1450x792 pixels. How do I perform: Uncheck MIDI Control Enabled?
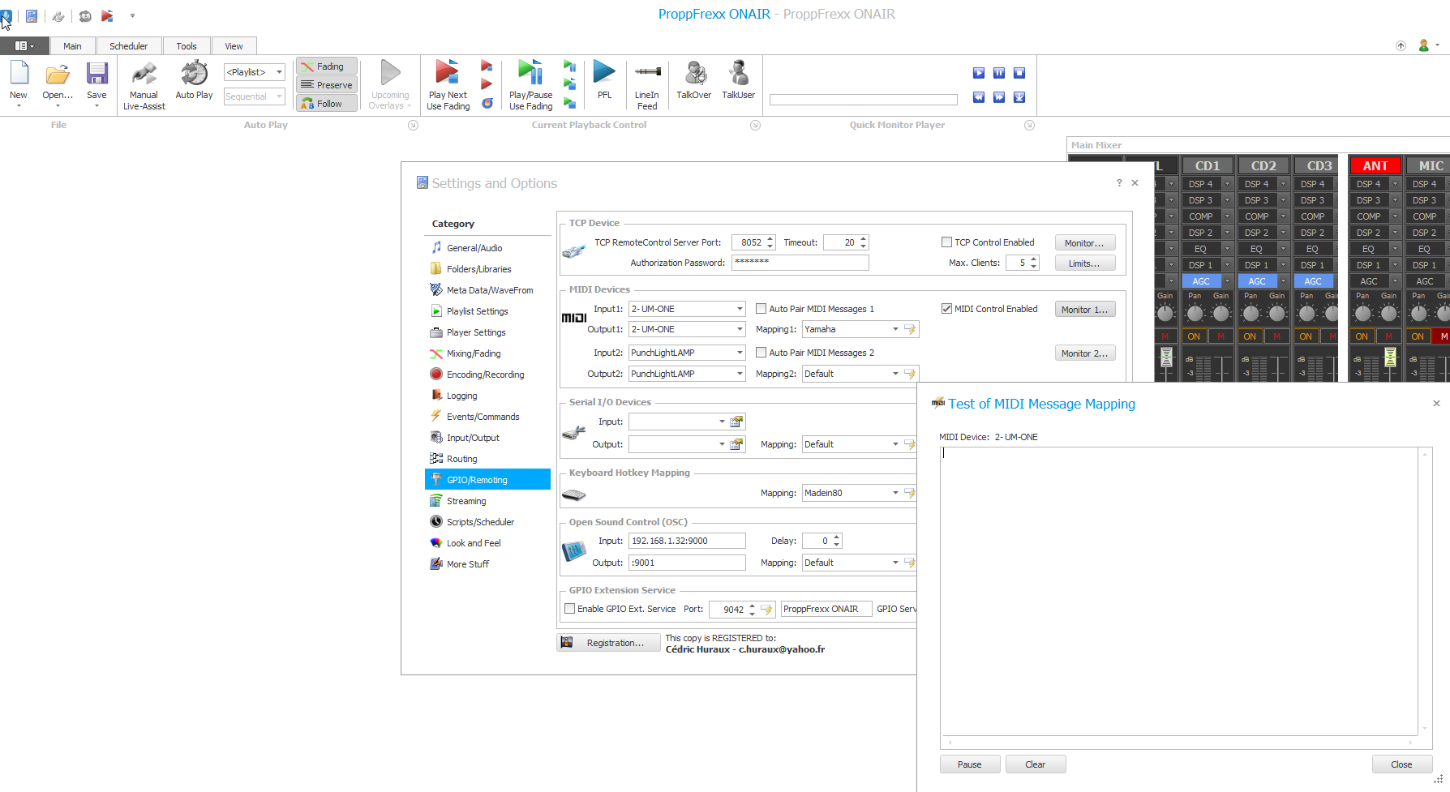946,309
